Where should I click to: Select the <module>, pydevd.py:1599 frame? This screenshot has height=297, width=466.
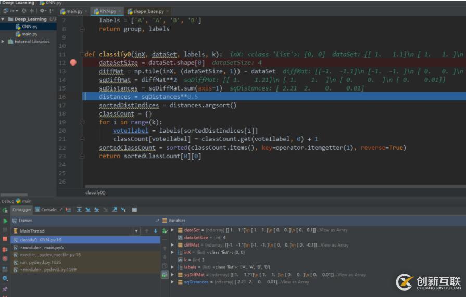[x=85, y=269]
